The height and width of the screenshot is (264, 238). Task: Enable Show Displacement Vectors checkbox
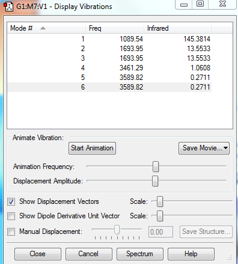click(11, 201)
